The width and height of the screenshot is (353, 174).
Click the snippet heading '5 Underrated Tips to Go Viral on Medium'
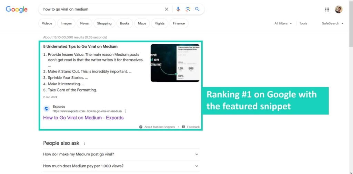(x=80, y=46)
